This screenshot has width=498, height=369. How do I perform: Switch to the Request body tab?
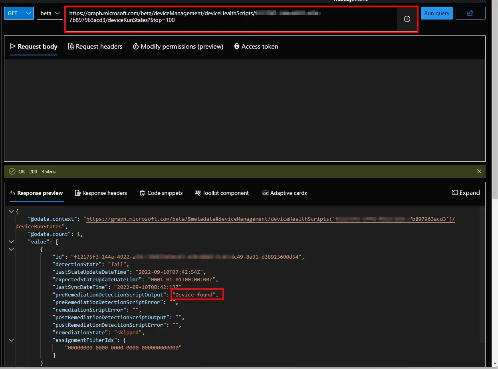click(34, 47)
